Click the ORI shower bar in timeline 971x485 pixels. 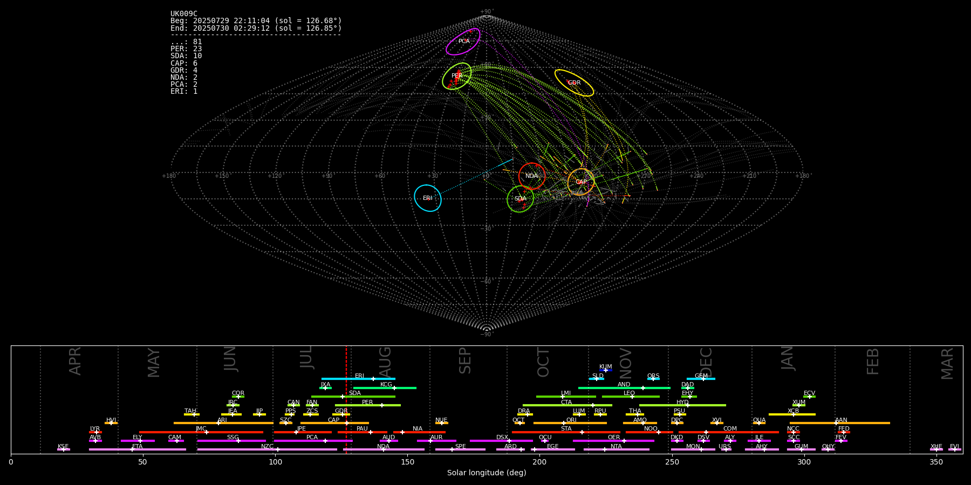coord(570,423)
